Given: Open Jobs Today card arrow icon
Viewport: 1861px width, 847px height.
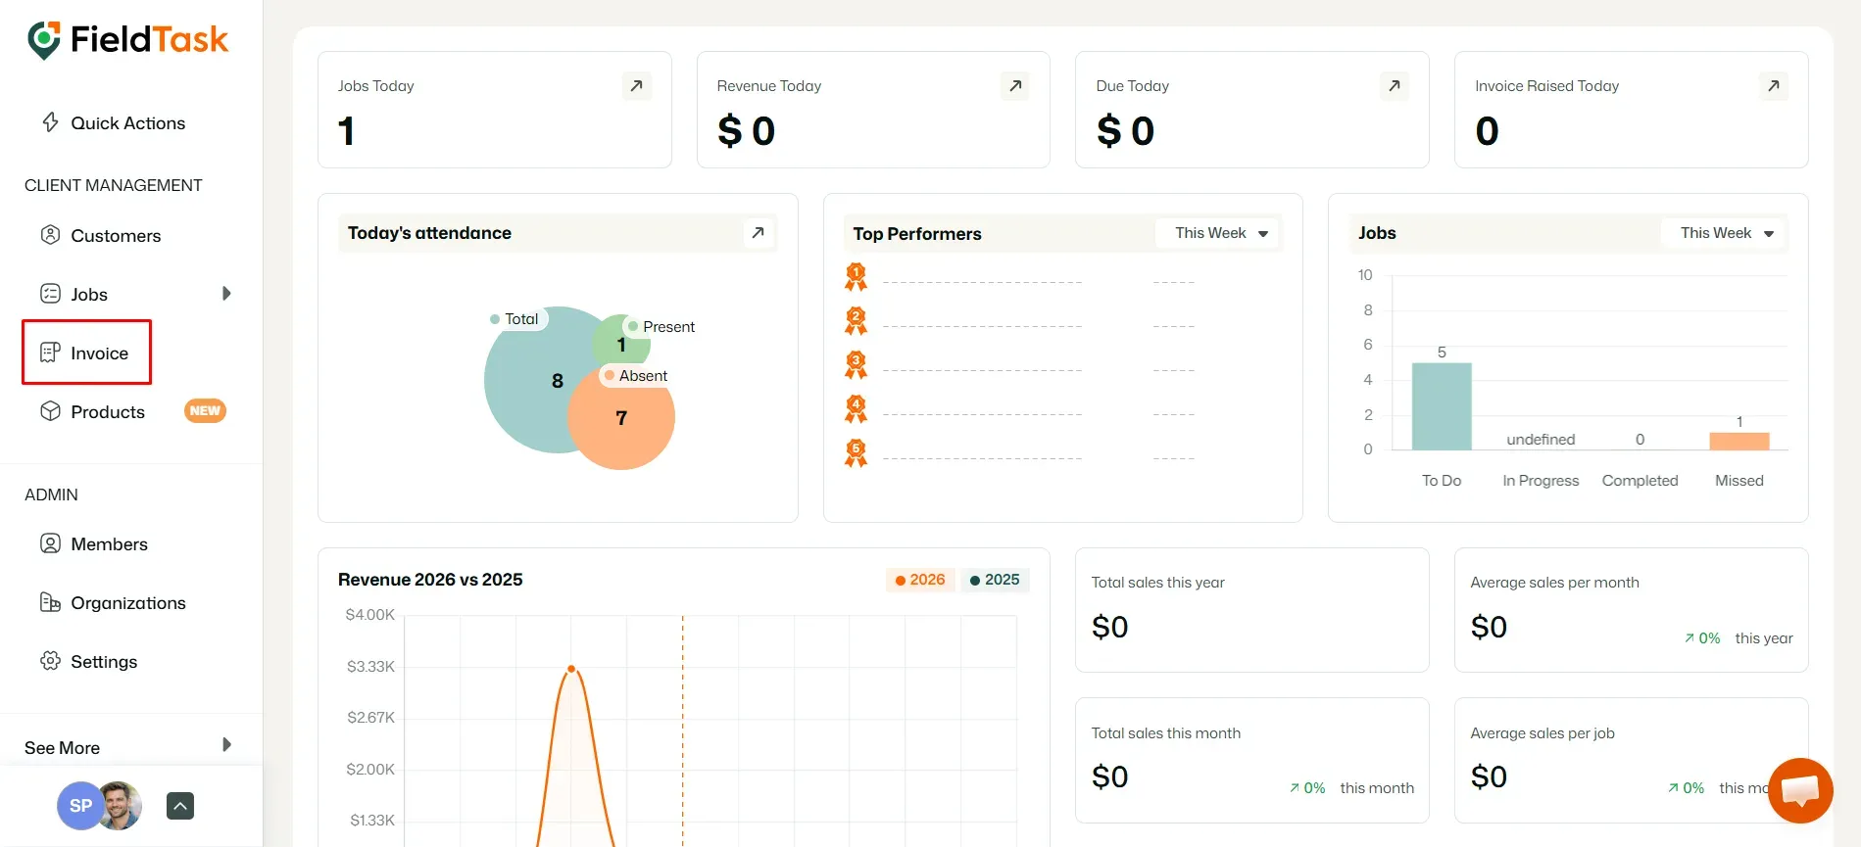Looking at the screenshot, I should [x=637, y=86].
